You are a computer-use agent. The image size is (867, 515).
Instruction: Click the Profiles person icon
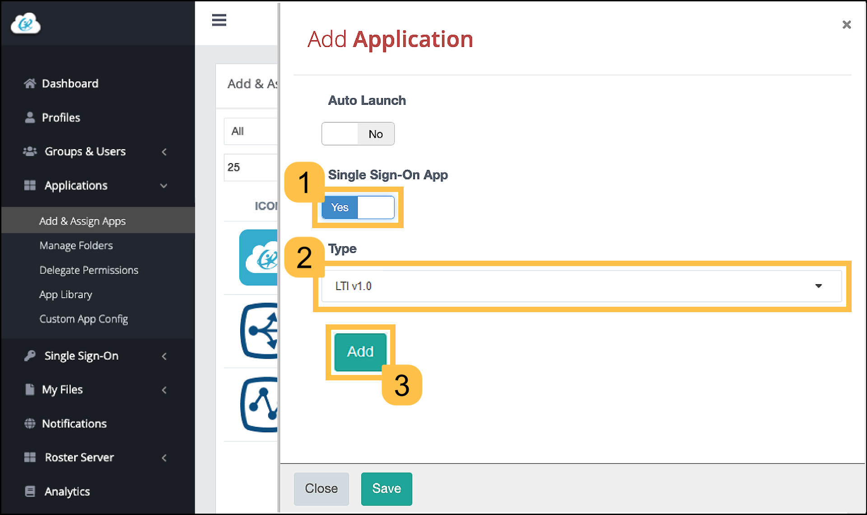click(30, 117)
